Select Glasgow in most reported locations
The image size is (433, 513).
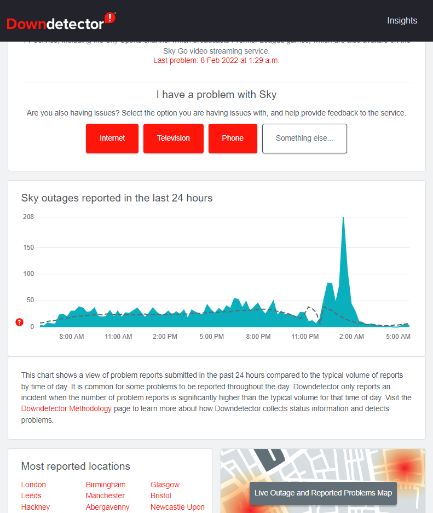(x=165, y=485)
